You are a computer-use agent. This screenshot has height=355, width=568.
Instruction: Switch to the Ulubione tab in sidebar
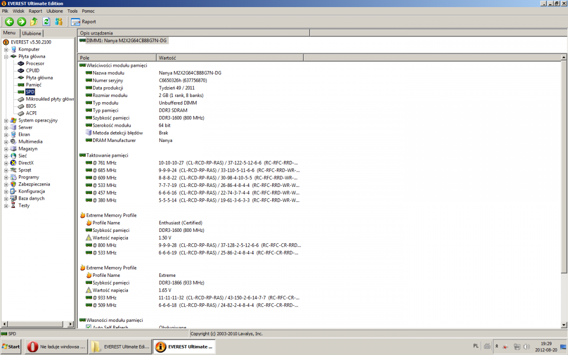pyautogui.click(x=32, y=33)
